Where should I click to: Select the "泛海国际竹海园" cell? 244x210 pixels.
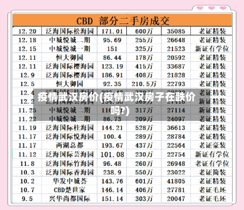70,163
